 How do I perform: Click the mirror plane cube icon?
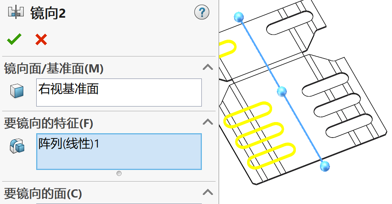[x=17, y=91]
